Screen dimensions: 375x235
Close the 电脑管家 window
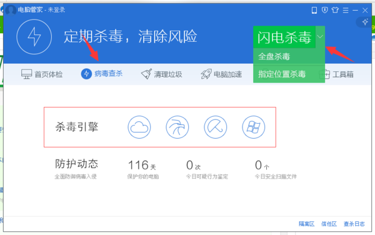point(365,10)
